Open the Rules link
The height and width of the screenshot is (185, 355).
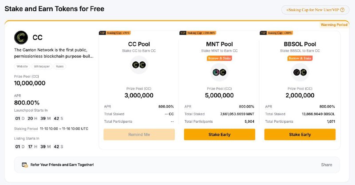tap(60, 67)
